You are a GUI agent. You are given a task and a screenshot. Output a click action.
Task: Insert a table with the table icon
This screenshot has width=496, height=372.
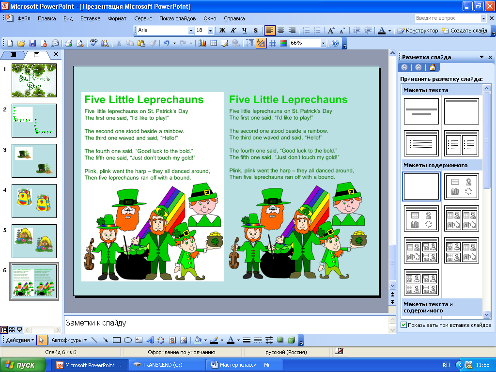[x=214, y=43]
